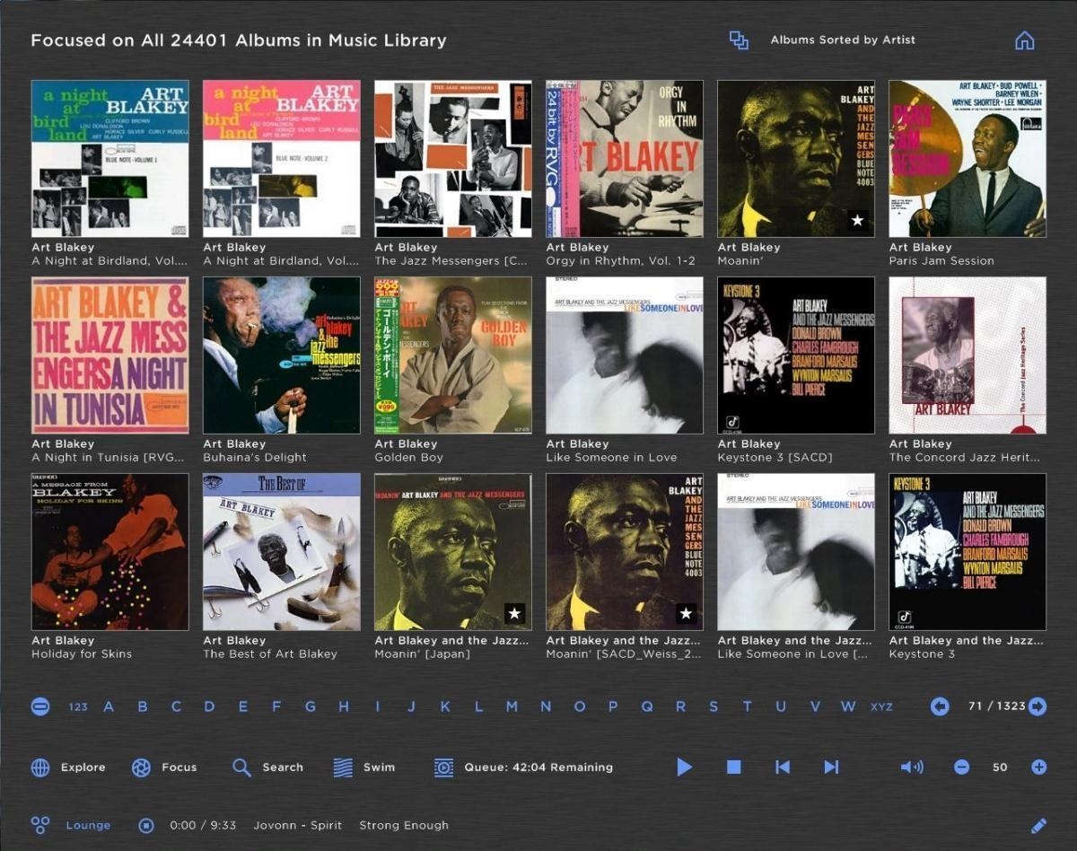Select the Lounge zone label

(88, 825)
